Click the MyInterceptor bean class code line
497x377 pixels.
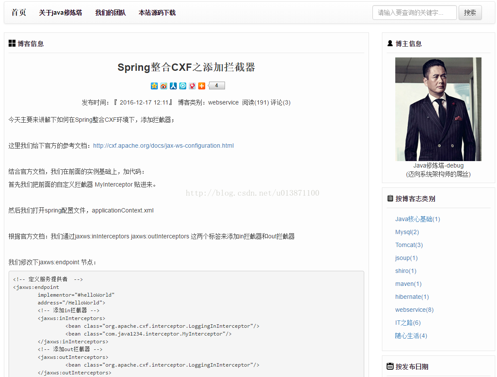click(x=148, y=334)
